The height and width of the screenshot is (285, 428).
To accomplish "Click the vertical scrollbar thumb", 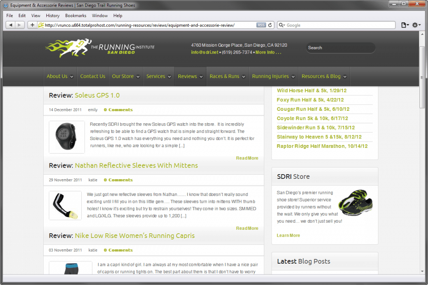I will coord(422,77).
